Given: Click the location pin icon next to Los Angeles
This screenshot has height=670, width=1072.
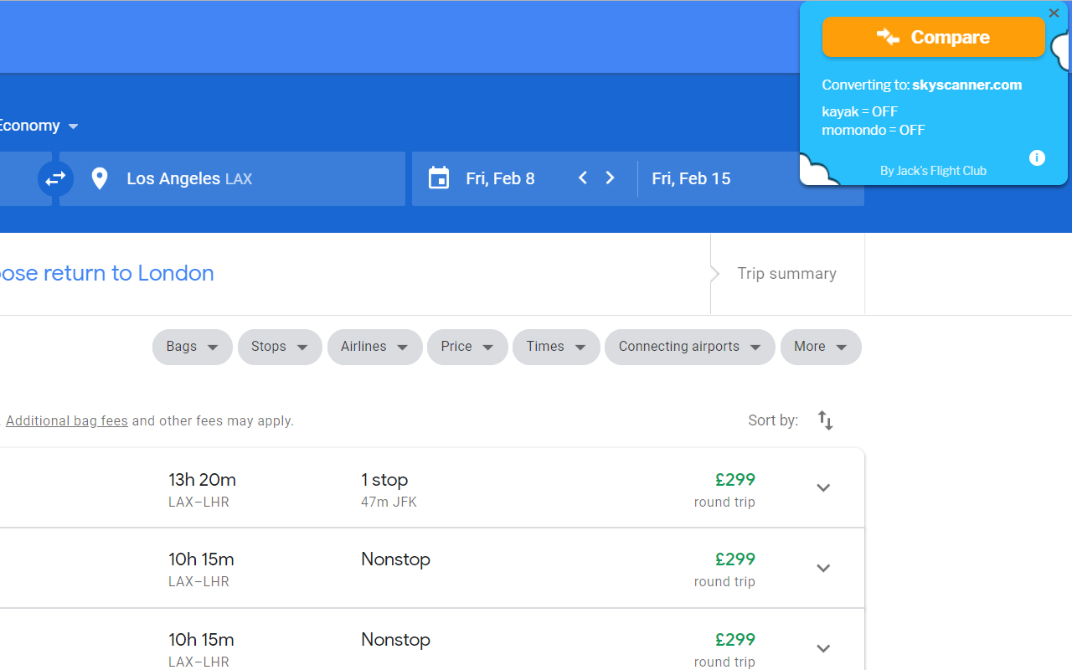Looking at the screenshot, I should (100, 178).
